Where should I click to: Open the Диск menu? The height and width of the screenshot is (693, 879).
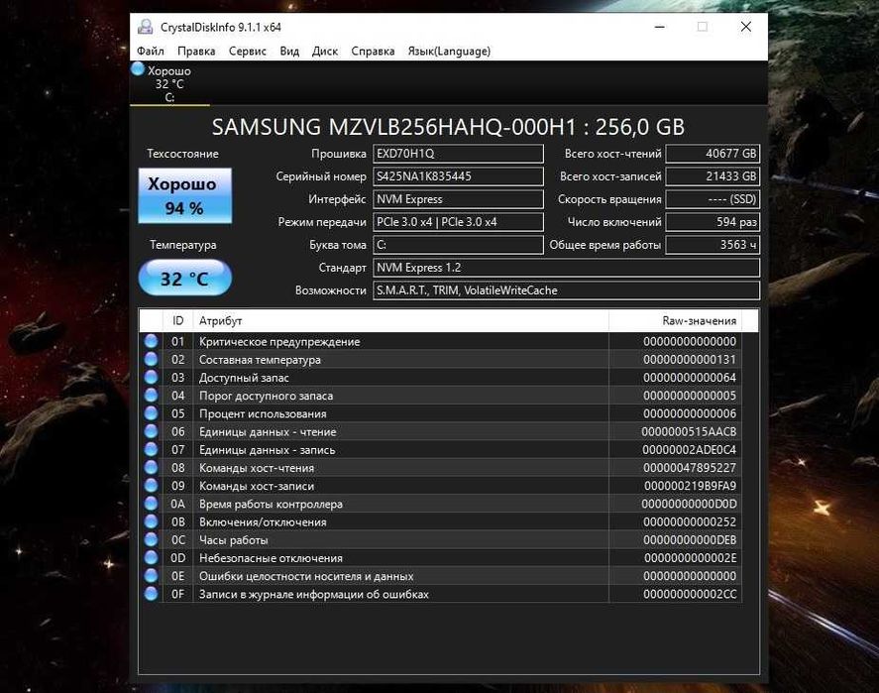tap(325, 51)
